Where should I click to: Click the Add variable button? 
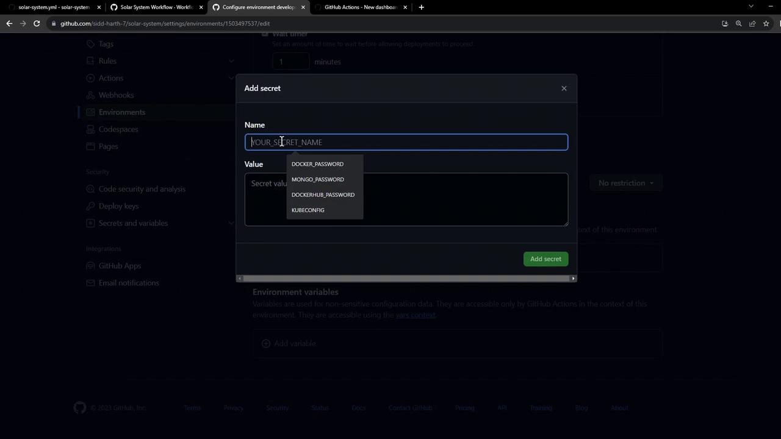(289, 344)
